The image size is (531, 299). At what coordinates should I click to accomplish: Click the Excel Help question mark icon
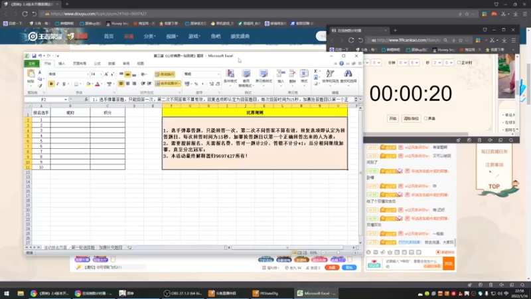coord(341,63)
